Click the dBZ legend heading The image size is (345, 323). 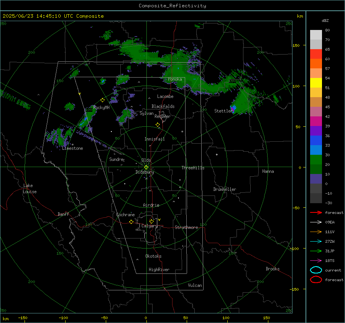click(x=325, y=21)
